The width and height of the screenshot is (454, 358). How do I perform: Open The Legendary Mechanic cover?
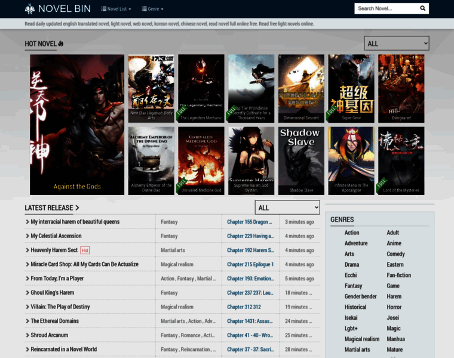[x=201, y=88]
